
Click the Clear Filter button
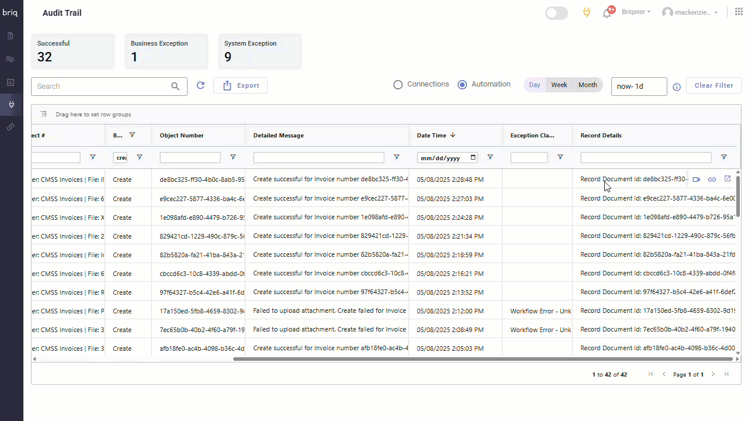714,85
